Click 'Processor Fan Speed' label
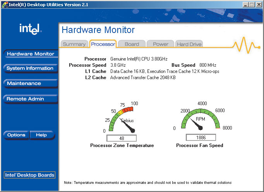This screenshot has width=264, height=192. (x=200, y=145)
